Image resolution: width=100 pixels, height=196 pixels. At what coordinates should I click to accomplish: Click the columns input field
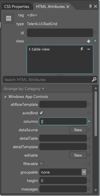click(x=63, y=121)
